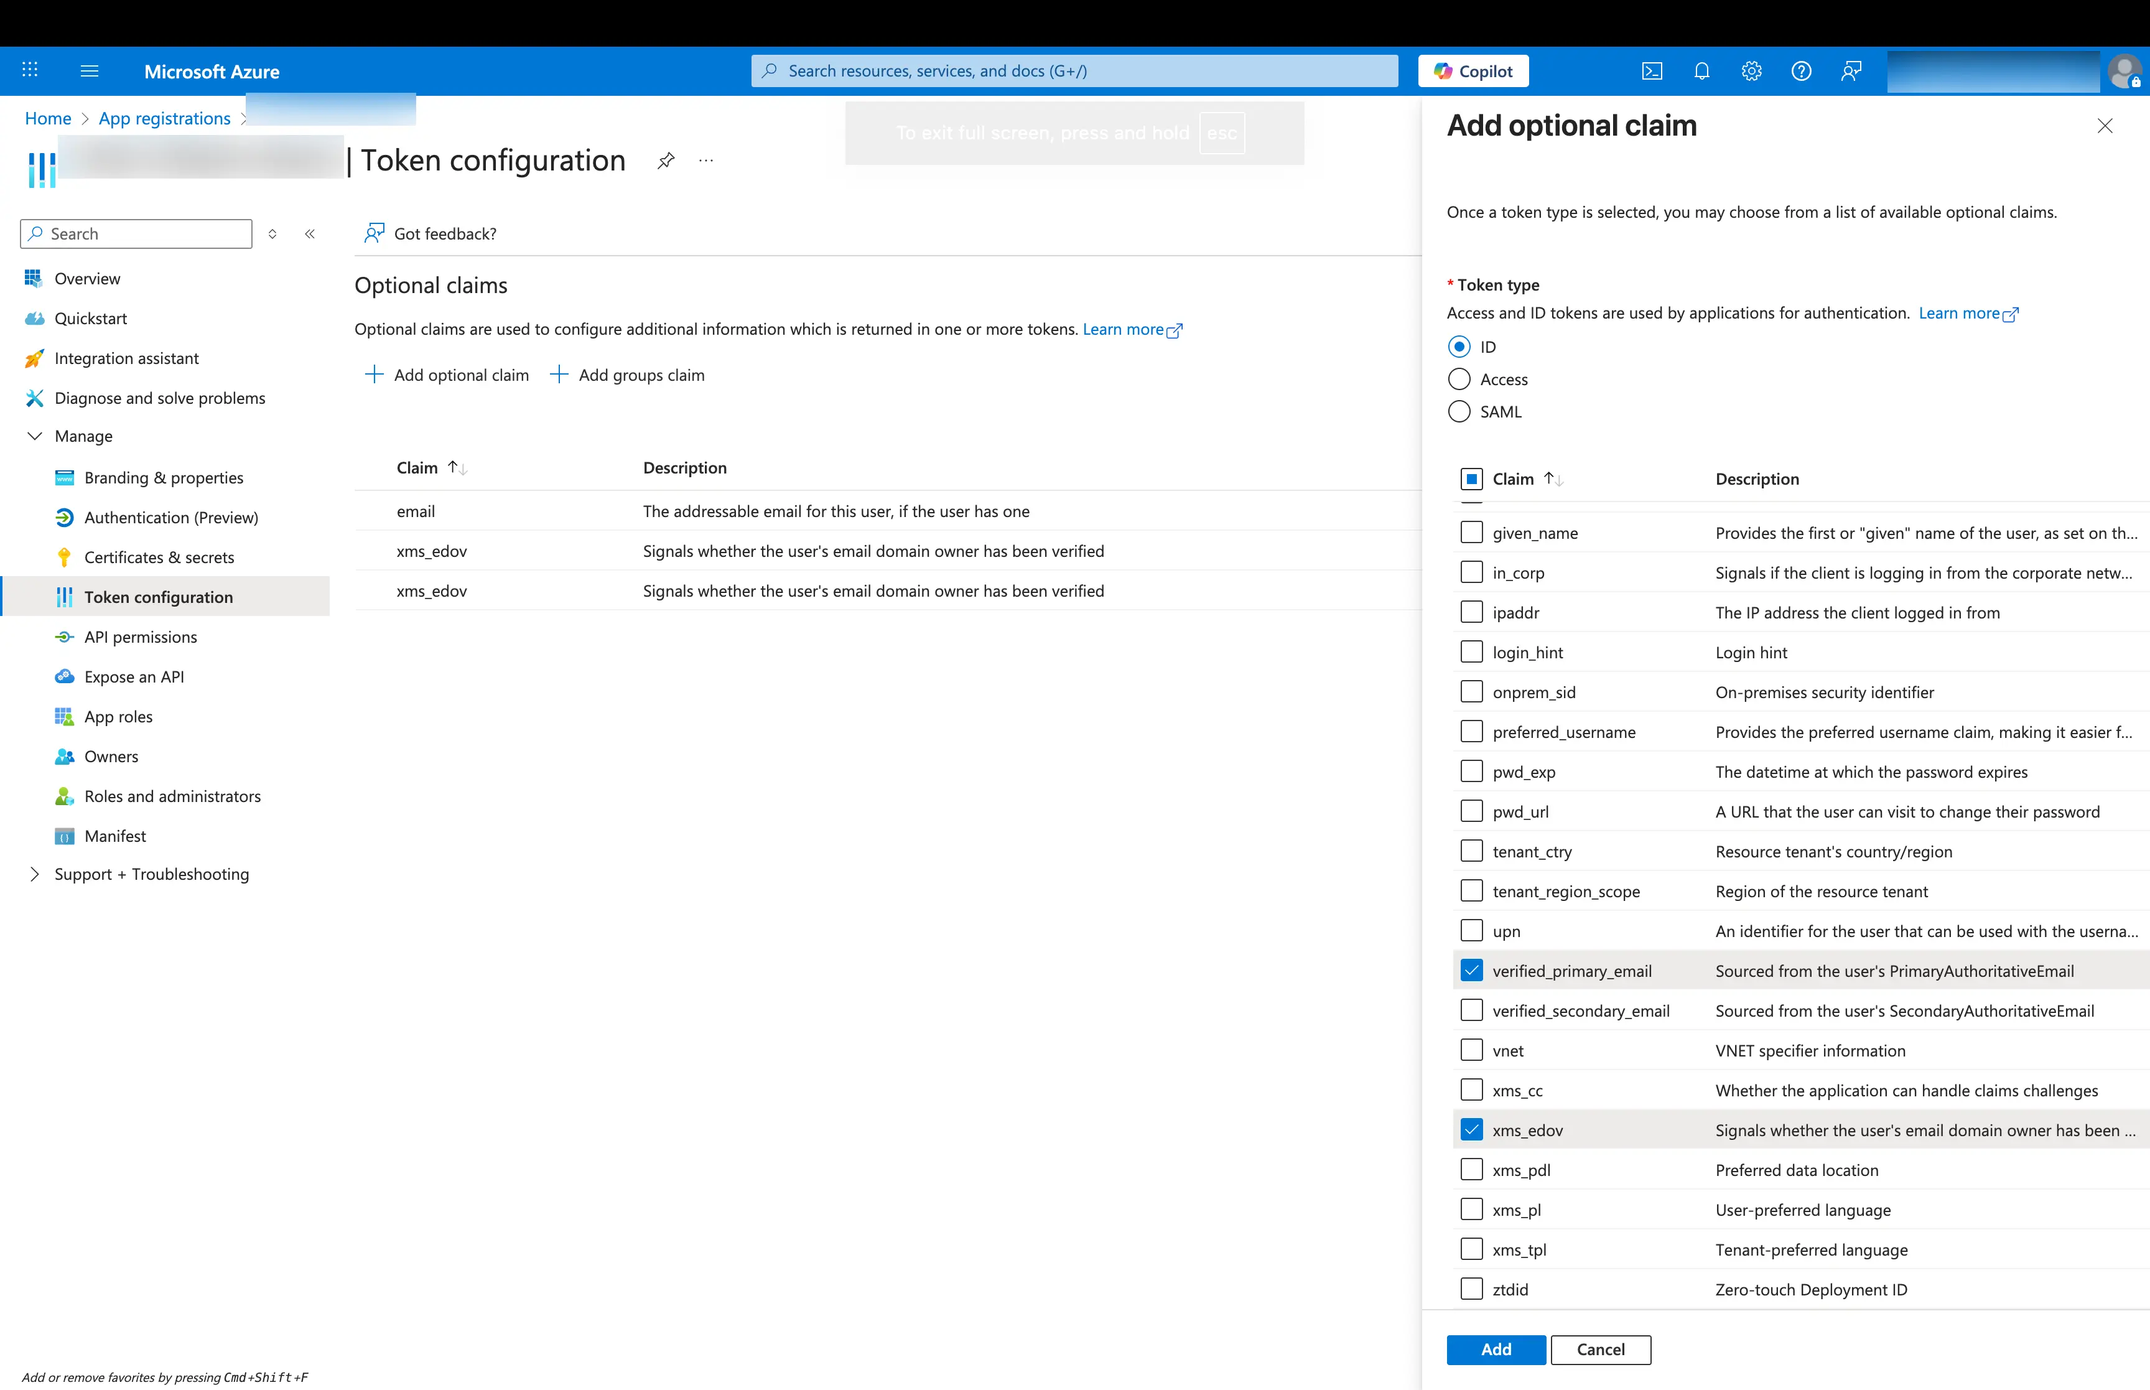The width and height of the screenshot is (2150, 1390).
Task: Sort panel claim list by Claim header
Action: click(1527, 478)
